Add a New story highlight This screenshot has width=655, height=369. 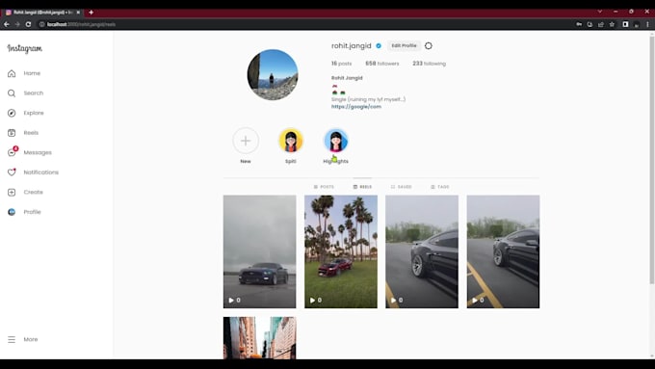(246, 141)
